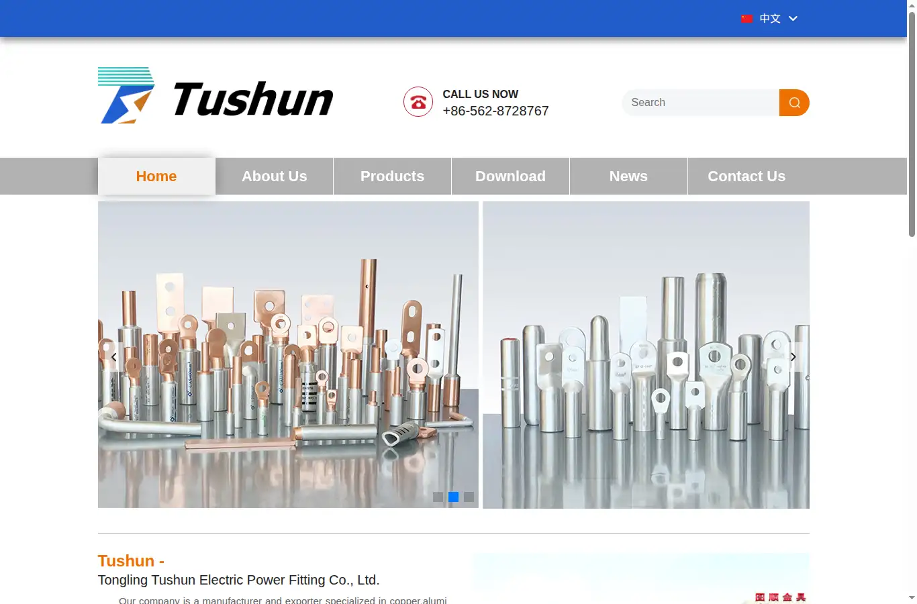Open the language dropdown chevron

click(793, 19)
